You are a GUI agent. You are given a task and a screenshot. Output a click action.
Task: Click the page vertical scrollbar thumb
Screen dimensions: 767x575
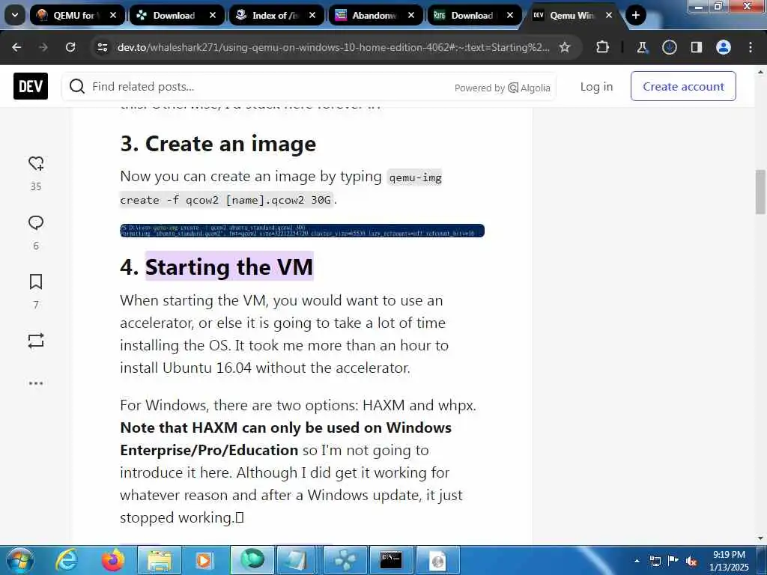click(760, 192)
